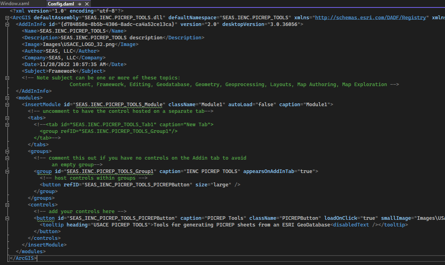
Task: Collapse the controls element
Action: (x=7, y=204)
